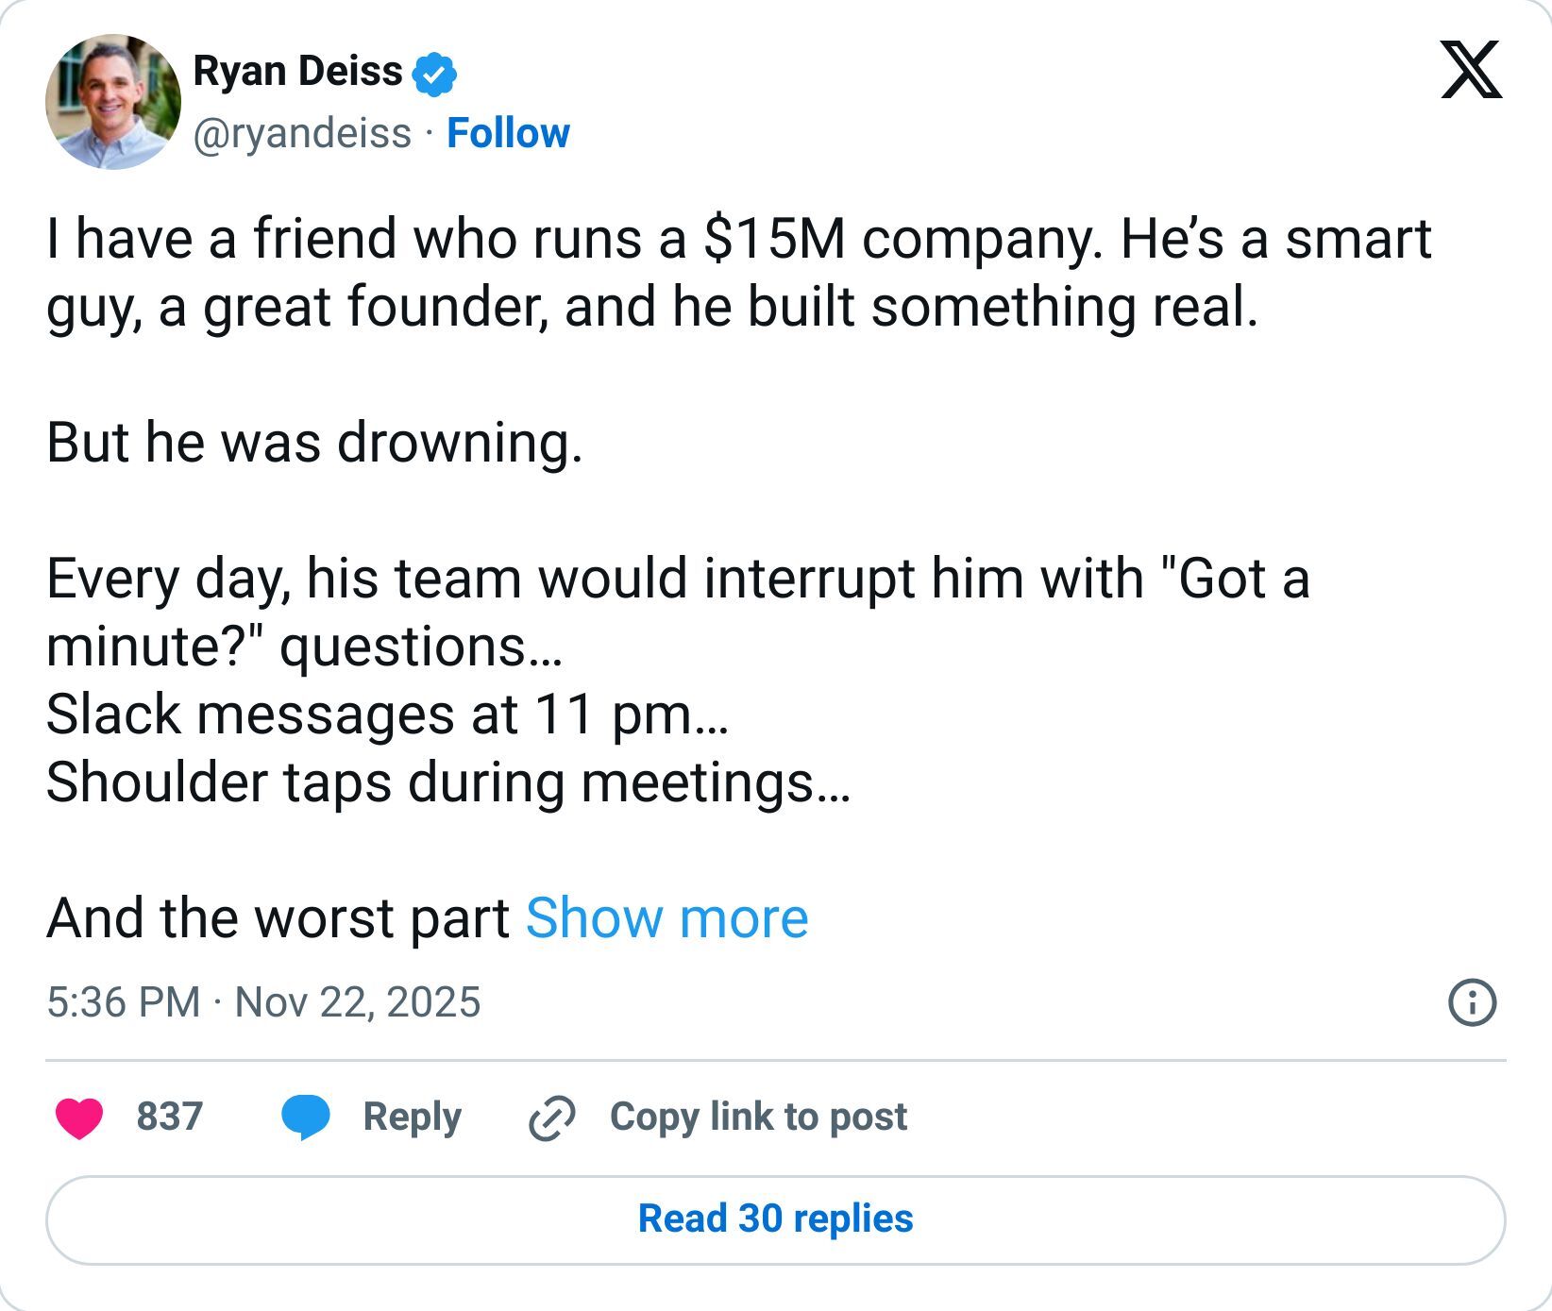Click the Read 30 replies button

[776, 1218]
